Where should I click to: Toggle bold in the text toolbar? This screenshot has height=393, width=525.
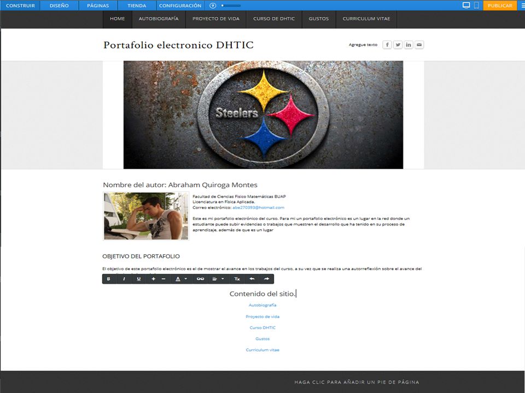[108, 279]
